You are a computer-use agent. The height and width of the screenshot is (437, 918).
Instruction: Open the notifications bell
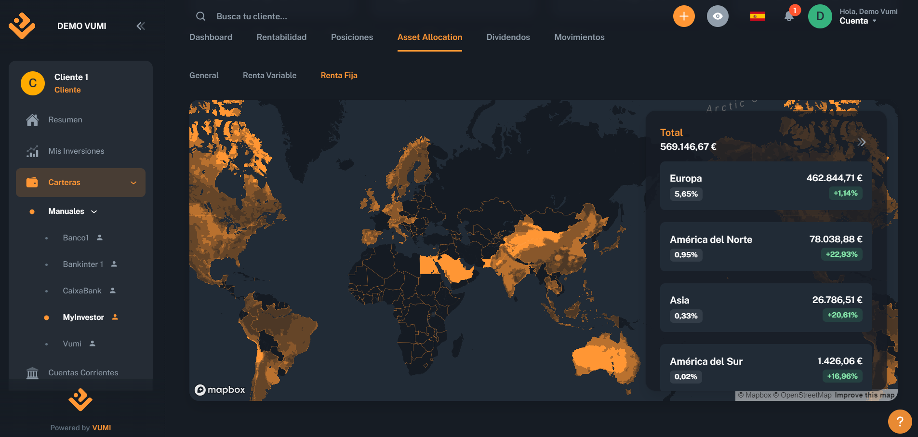(789, 16)
